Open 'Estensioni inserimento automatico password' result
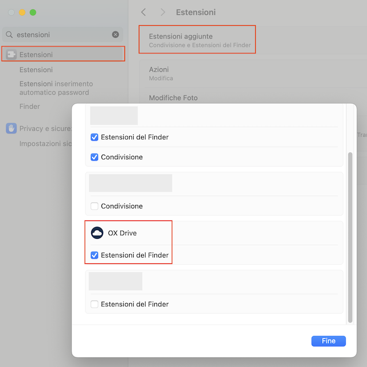Viewport: 367px width, 367px height. pos(56,88)
